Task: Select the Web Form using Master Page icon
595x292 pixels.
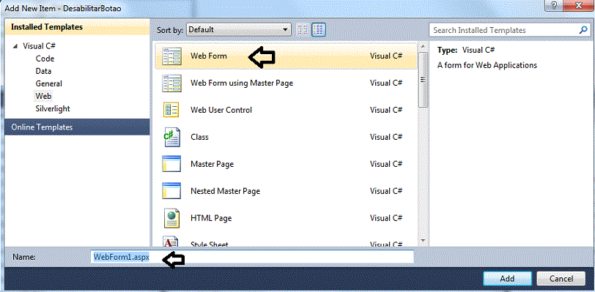Action: tap(171, 83)
